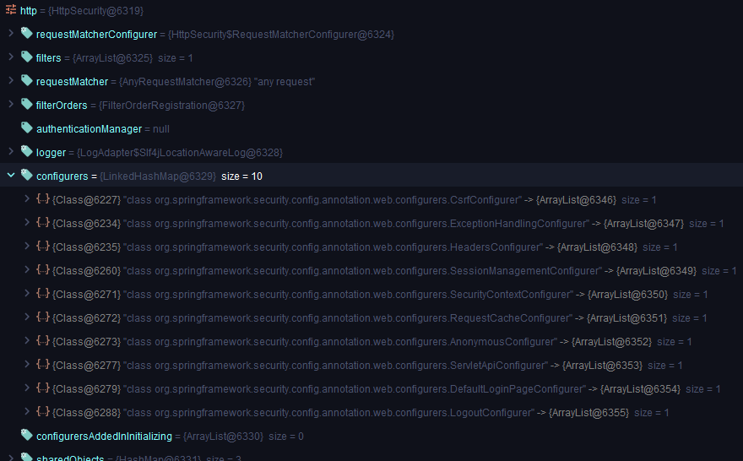Expand the requestMatcher node

click(10, 81)
